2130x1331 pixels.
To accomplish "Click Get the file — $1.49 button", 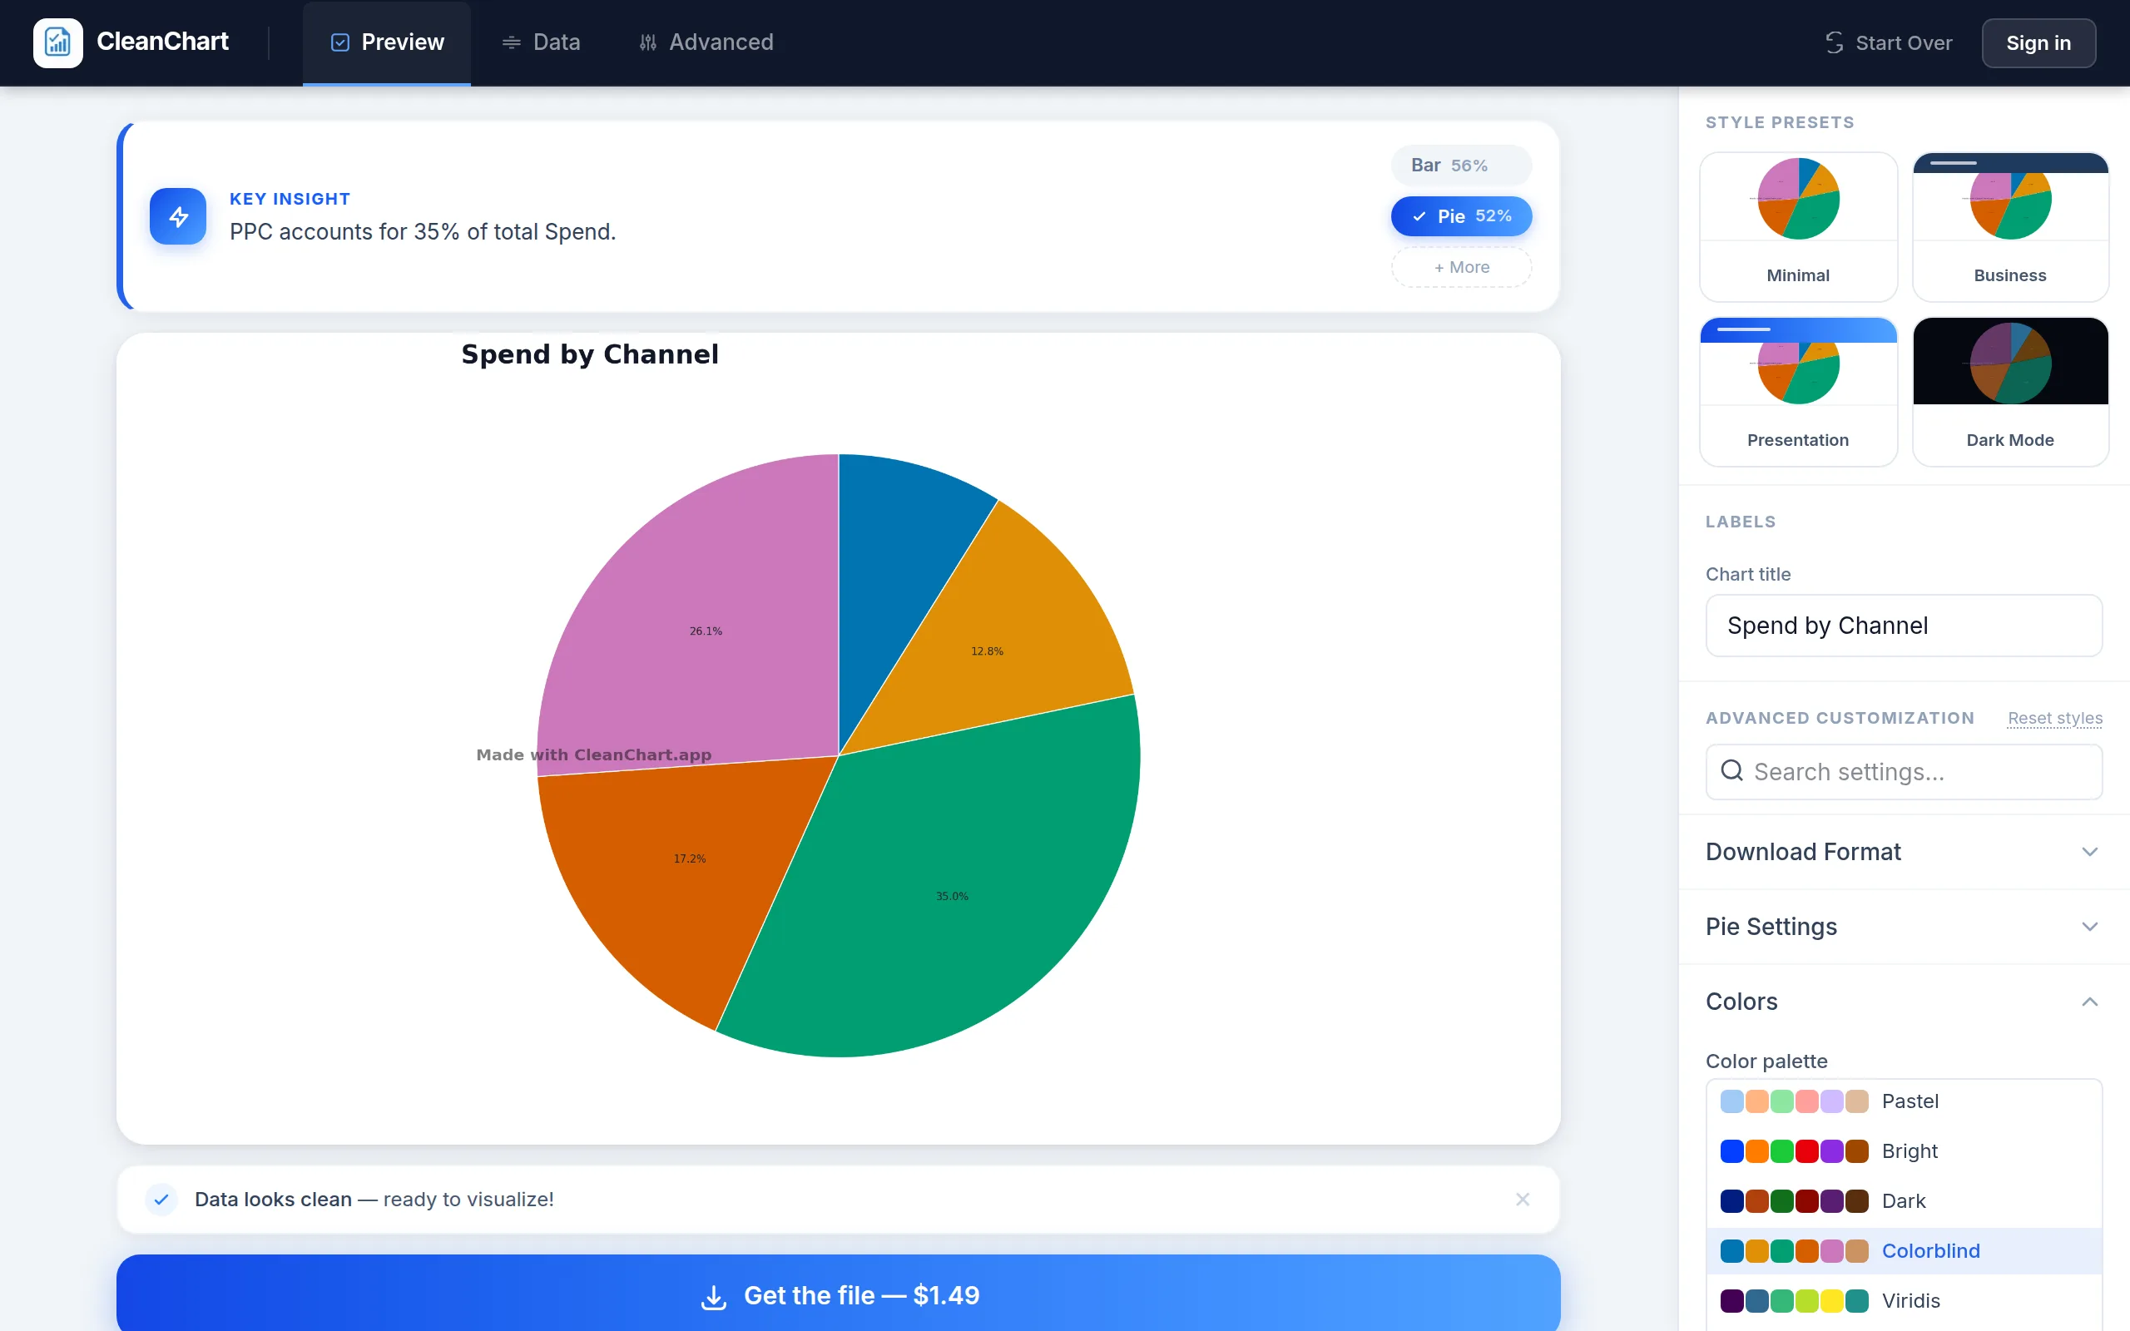I will [x=838, y=1294].
